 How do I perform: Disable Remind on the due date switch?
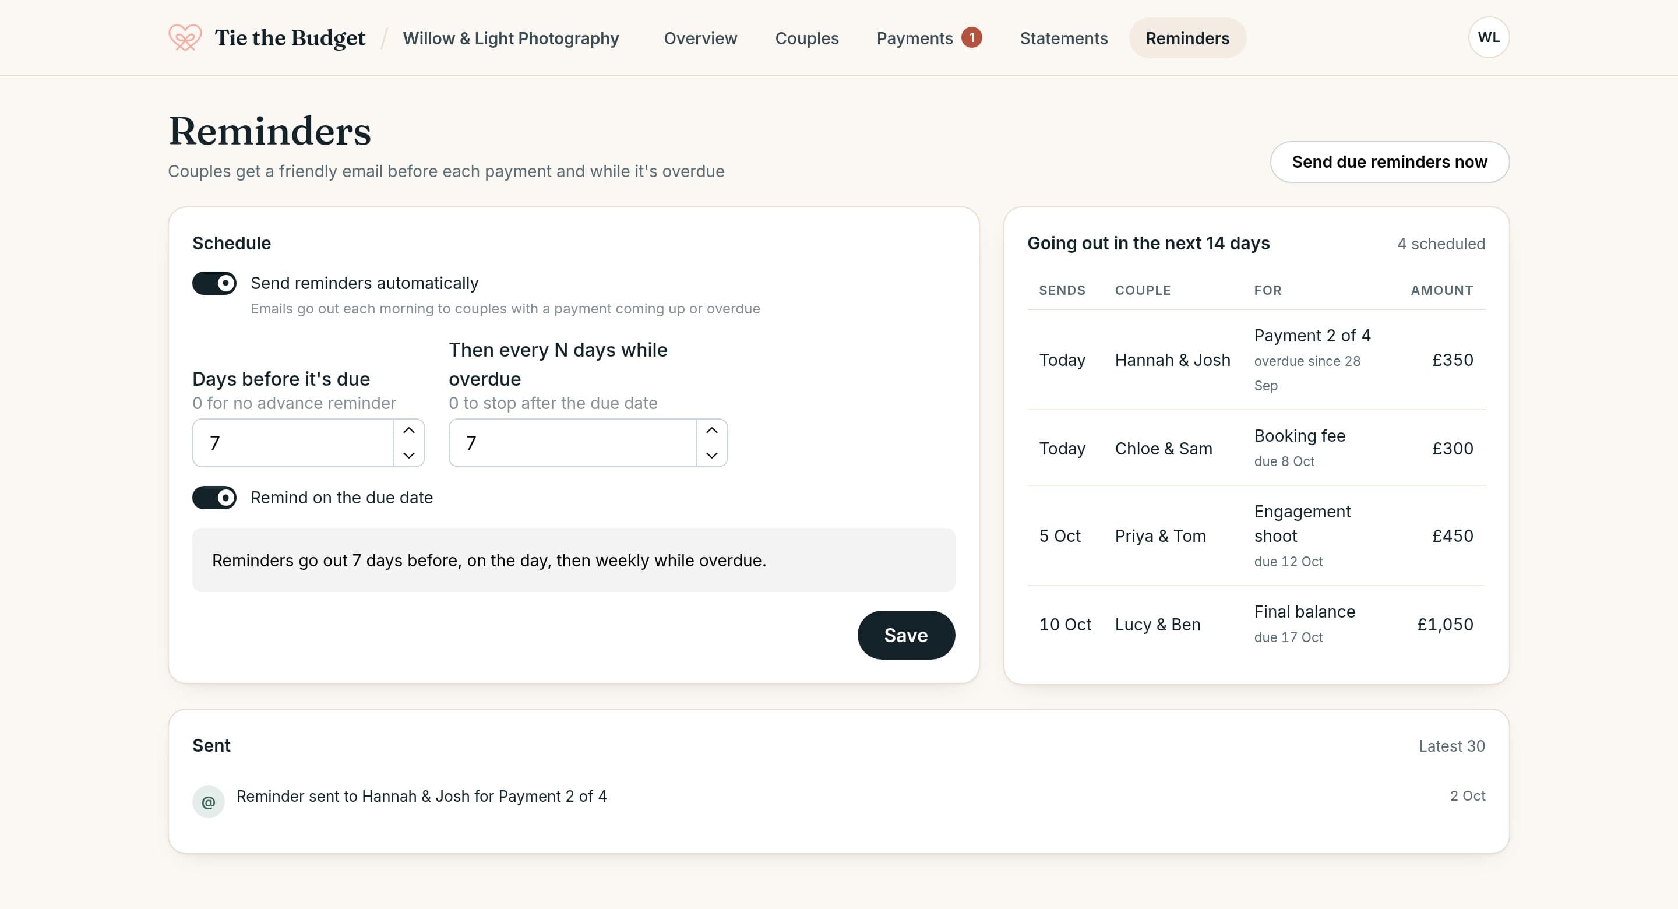click(214, 498)
